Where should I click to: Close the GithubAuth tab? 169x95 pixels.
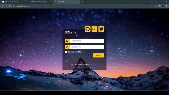(x=78, y=2)
